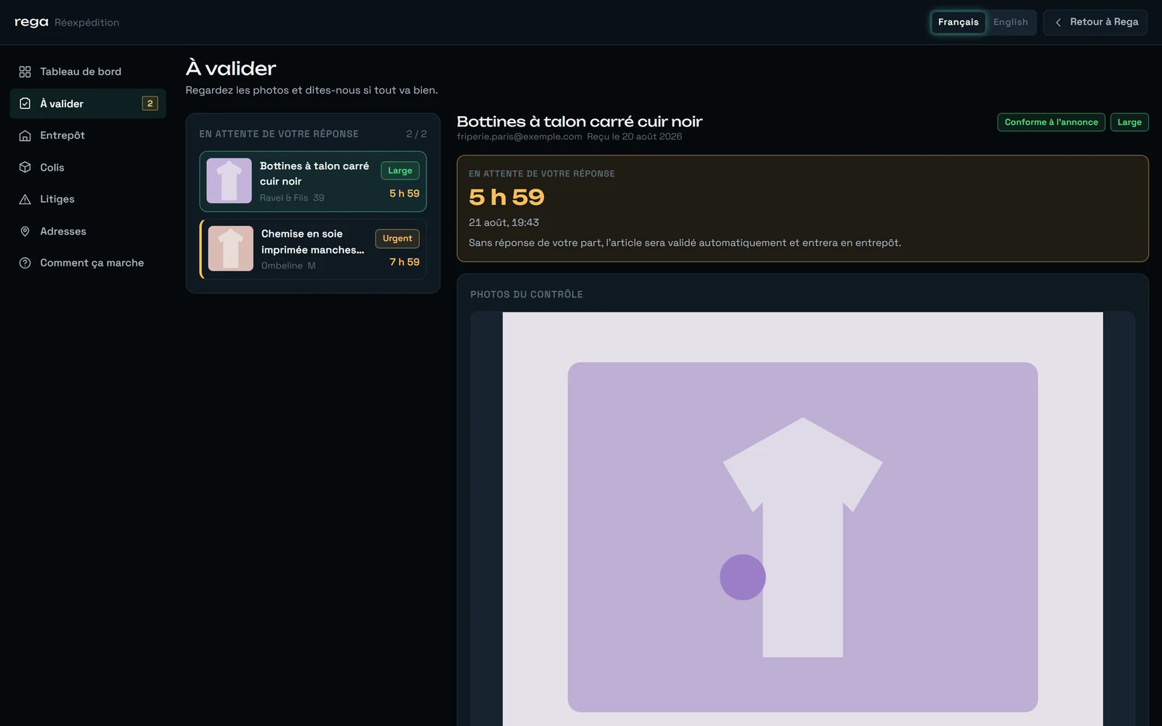Screen dimensions: 1162x726
Task: Click the pending count badge 2 in sidebar
Action: click(150, 104)
